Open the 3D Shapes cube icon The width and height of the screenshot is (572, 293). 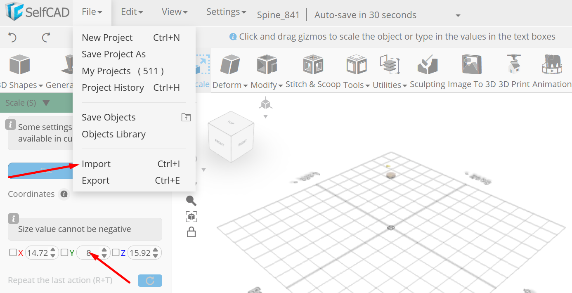pyautogui.click(x=20, y=65)
